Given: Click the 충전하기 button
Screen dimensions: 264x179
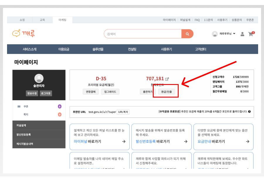Looking at the screenshot, I should click(x=148, y=92).
